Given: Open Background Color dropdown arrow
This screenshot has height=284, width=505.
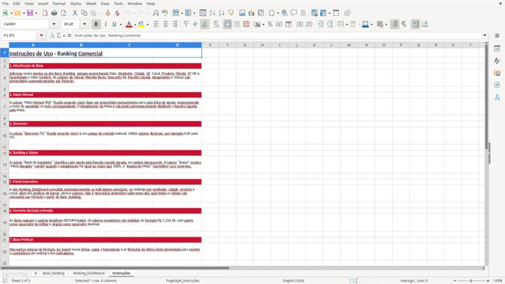Looking at the screenshot, I should [x=147, y=25].
